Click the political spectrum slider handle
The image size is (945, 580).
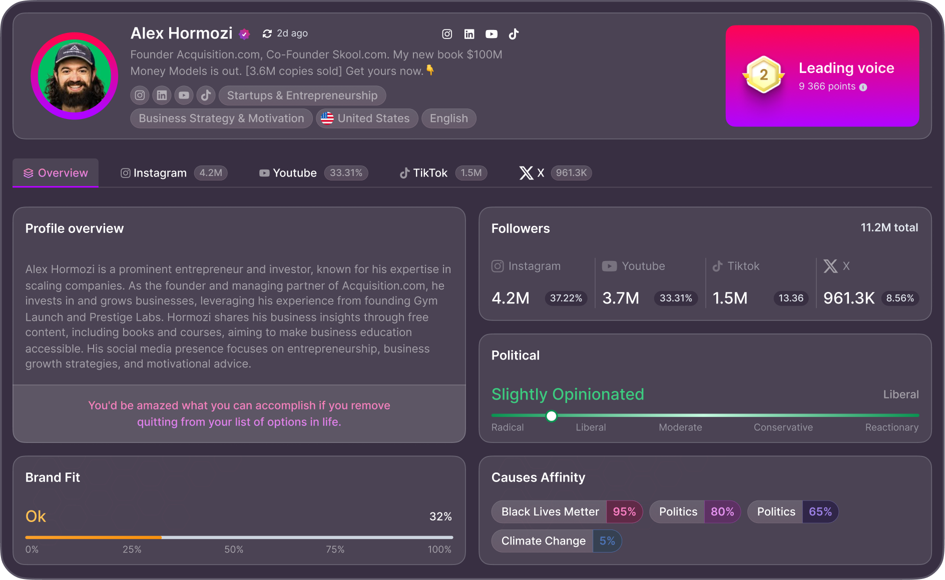coord(551,416)
